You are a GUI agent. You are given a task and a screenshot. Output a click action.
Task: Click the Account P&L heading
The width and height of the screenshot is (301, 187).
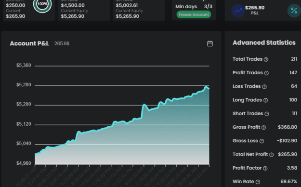(x=29, y=43)
